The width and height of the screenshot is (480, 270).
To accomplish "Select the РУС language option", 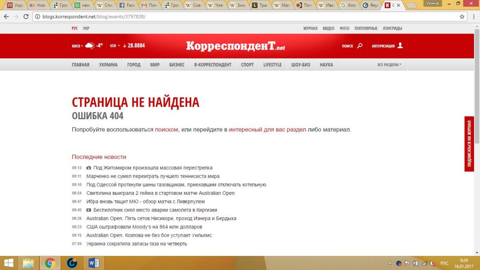I will [75, 28].
